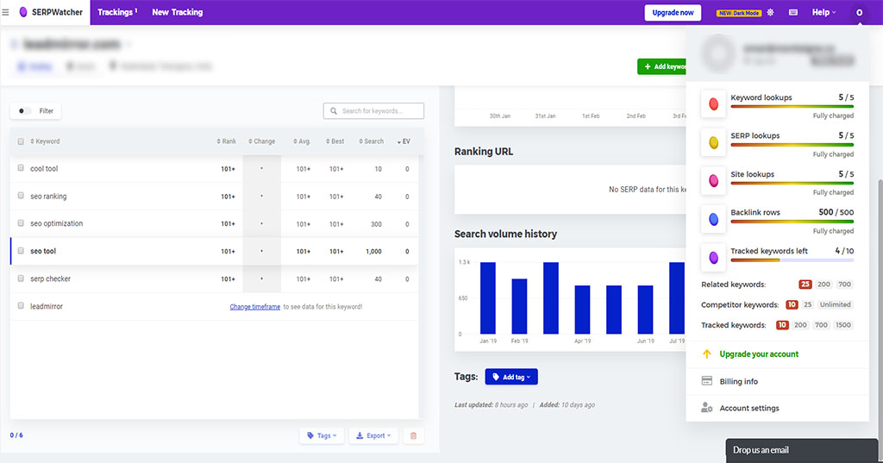This screenshot has width=883, height=463.
Task: Click the red Keyword lookups icon
Action: click(713, 104)
